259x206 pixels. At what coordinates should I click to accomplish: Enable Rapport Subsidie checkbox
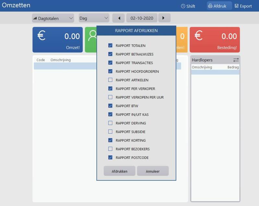point(110,132)
